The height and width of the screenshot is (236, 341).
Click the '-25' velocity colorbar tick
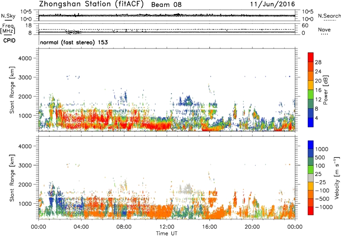coord(321,182)
